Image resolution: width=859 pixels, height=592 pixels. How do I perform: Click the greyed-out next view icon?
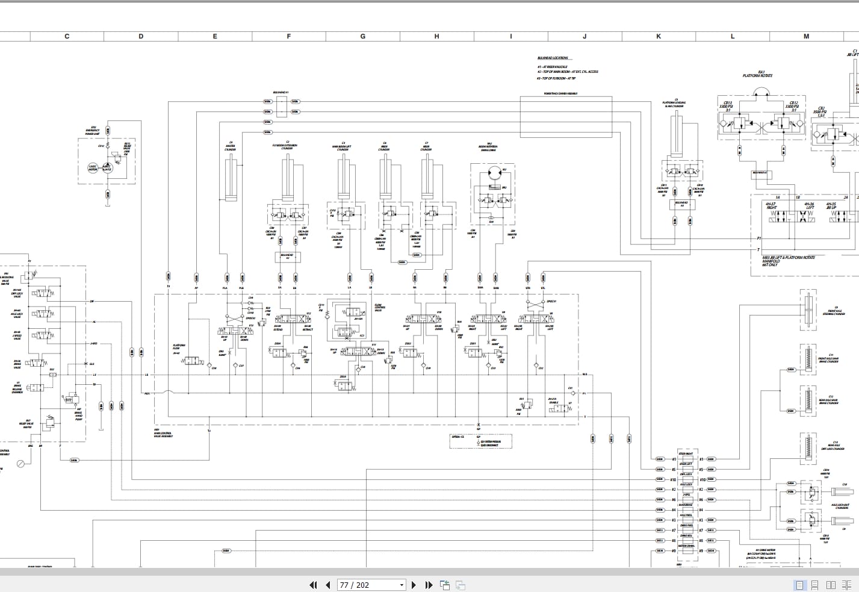point(461,585)
